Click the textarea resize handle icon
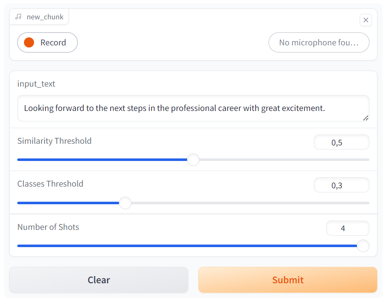 point(365,118)
